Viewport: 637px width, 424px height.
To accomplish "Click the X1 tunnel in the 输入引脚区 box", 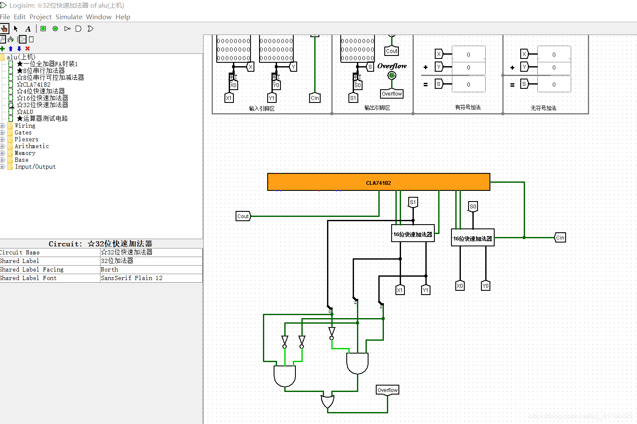I will [x=229, y=98].
